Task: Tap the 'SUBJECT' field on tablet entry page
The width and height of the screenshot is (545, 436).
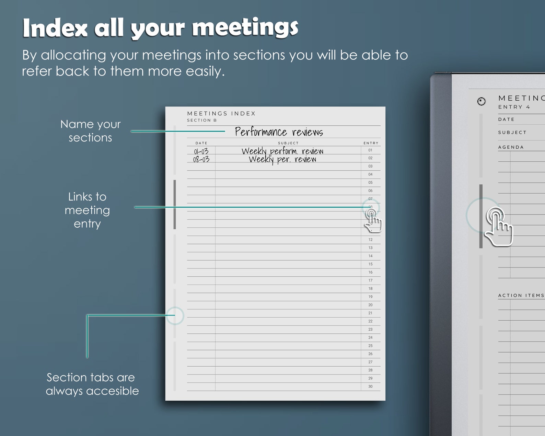Action: 522,133
